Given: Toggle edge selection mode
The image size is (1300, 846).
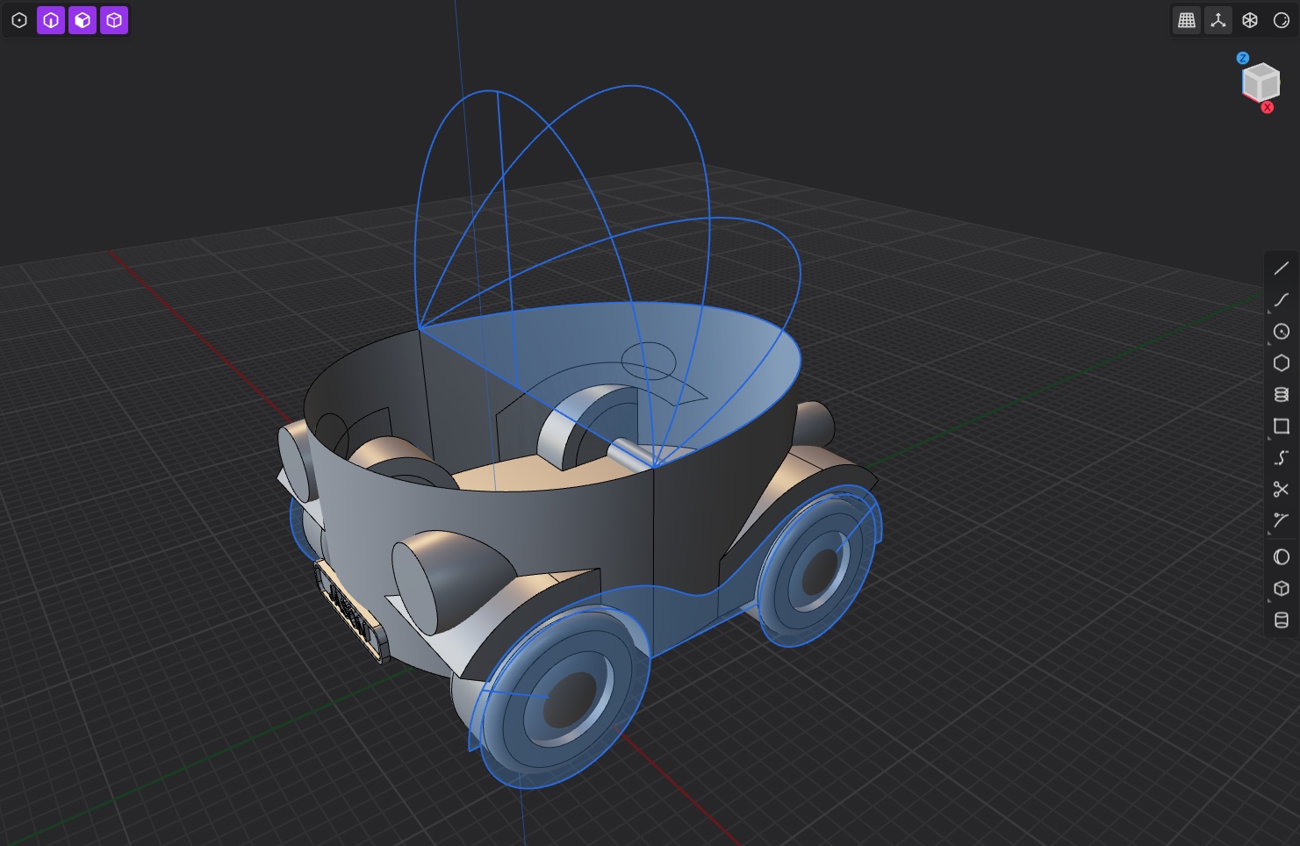Looking at the screenshot, I should tap(51, 20).
